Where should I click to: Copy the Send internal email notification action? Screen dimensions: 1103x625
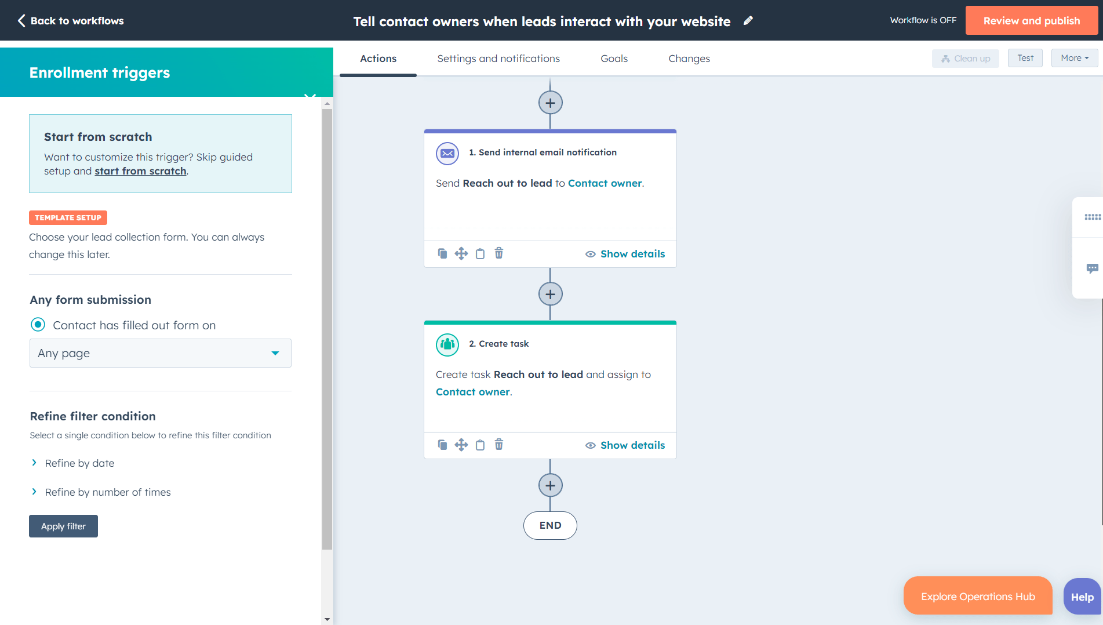click(x=443, y=253)
